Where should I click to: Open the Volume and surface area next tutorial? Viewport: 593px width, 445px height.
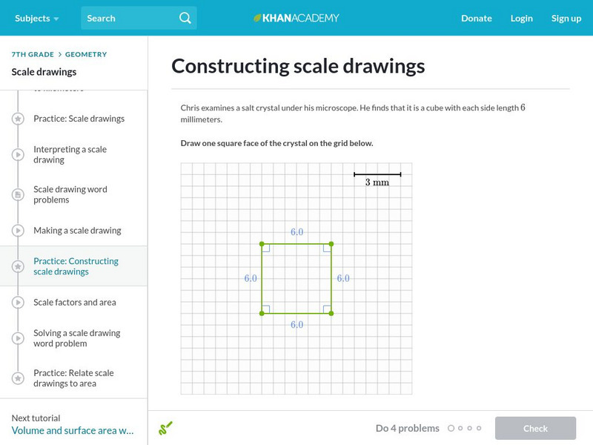(x=73, y=430)
